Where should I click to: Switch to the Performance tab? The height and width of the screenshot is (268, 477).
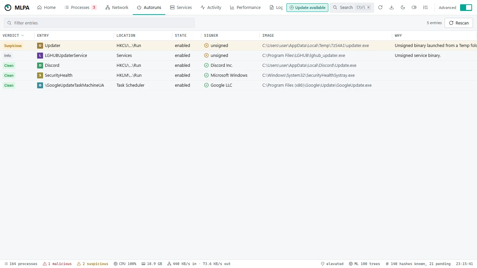(x=245, y=7)
